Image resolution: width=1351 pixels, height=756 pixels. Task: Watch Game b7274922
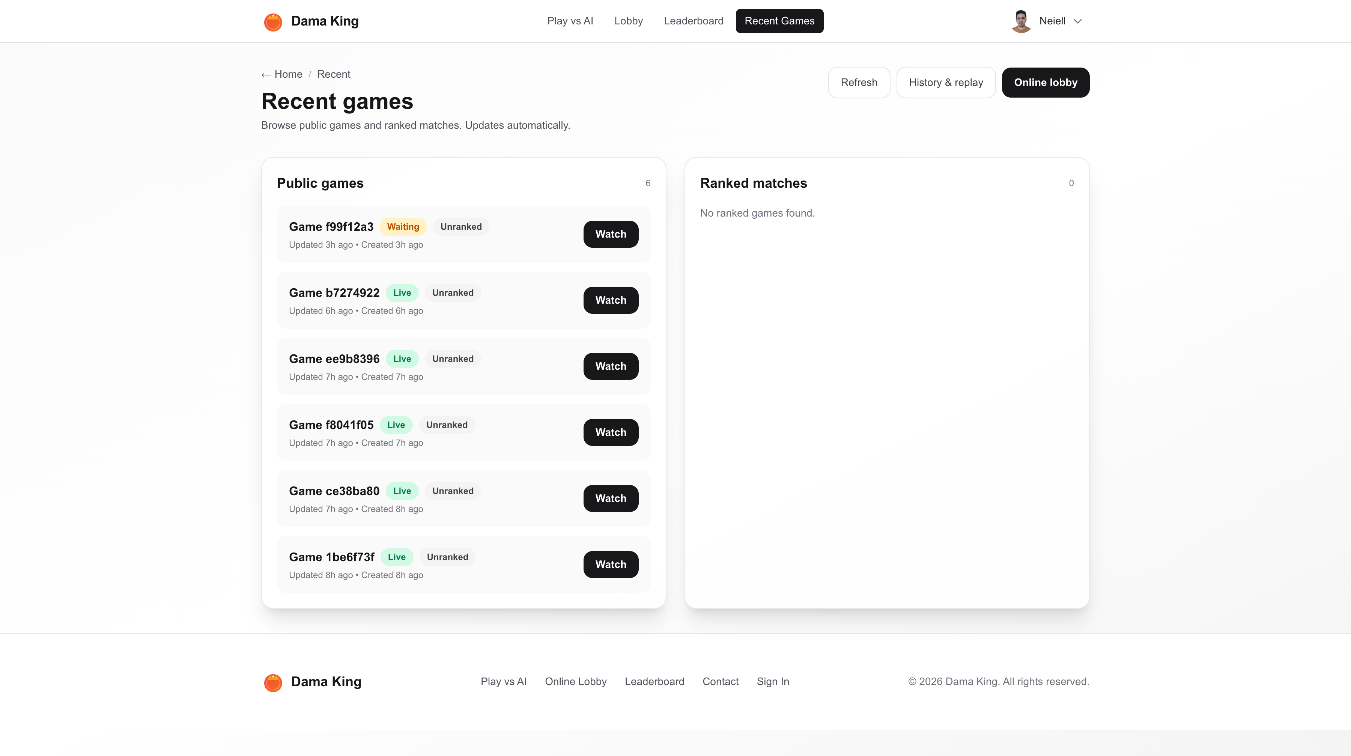pos(611,300)
